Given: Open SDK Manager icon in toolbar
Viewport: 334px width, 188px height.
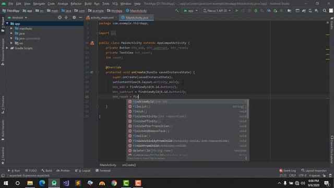Looking at the screenshot, I should tap(317, 10).
